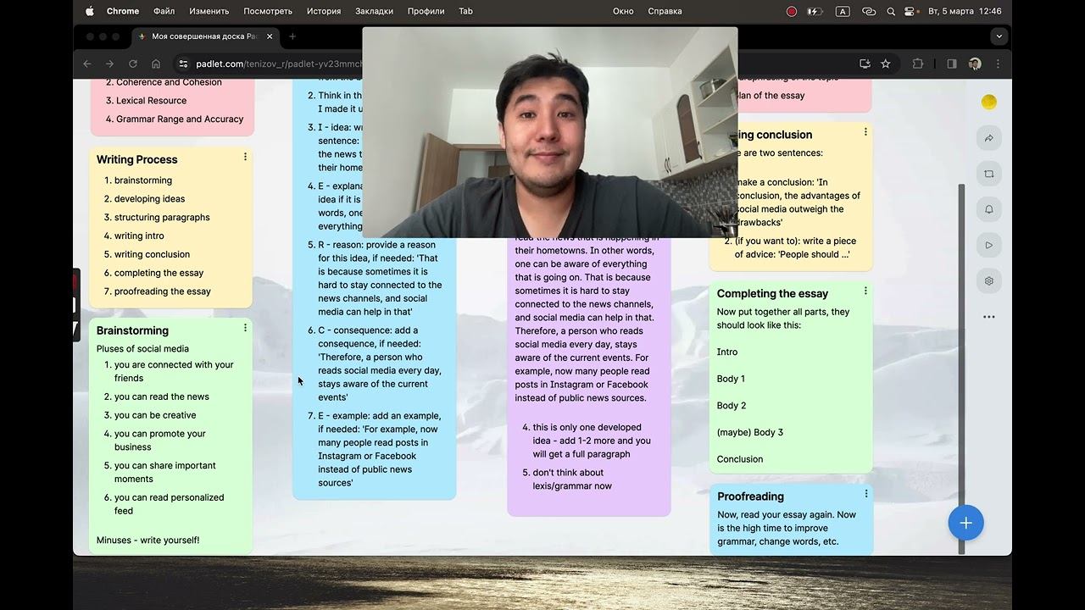The width and height of the screenshot is (1085, 610).
Task: Click the yellow user avatar in sidebar
Action: (988, 102)
